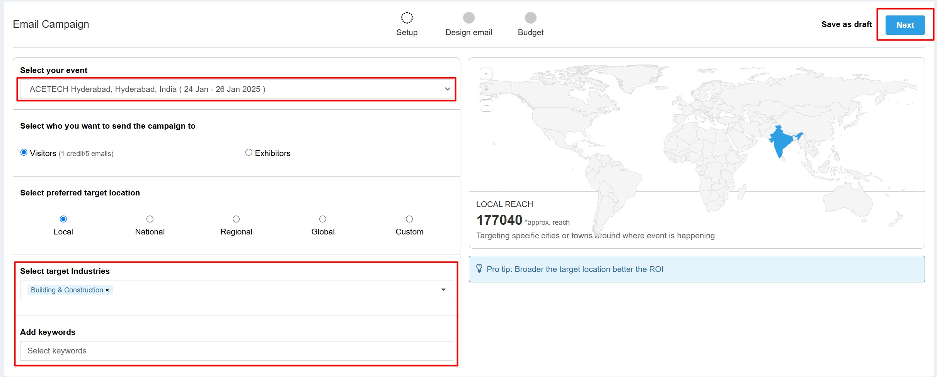Click the LOCAL REACH heading
937x377 pixels.
504,204
